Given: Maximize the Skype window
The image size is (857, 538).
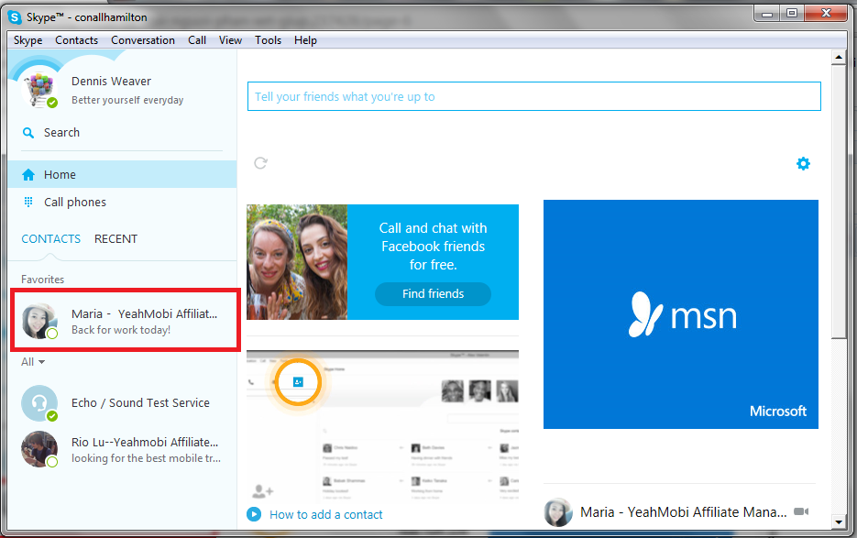Looking at the screenshot, I should (792, 13).
